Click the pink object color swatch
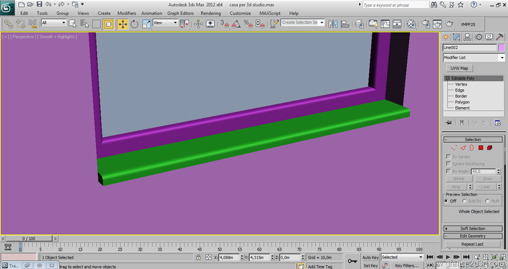 click(502, 48)
